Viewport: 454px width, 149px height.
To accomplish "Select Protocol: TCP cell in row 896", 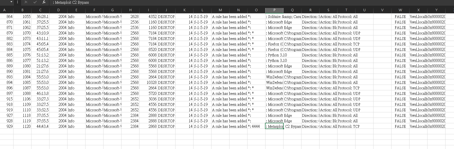I will click(x=346, y=88).
